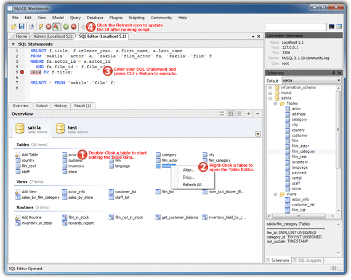The width and height of the screenshot is (351, 280).
Task: Switch to History tab
Action: (x=61, y=106)
